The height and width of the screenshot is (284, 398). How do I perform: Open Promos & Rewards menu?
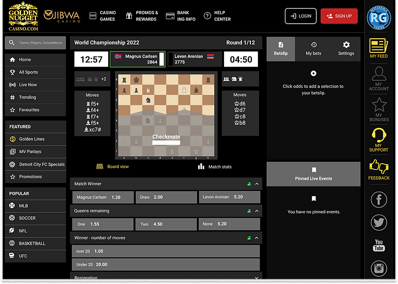tap(142, 16)
